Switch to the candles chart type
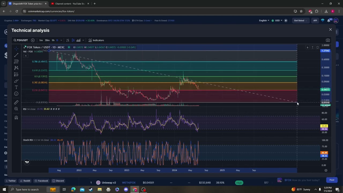Screen dimensions: 343x193 (73, 40)
